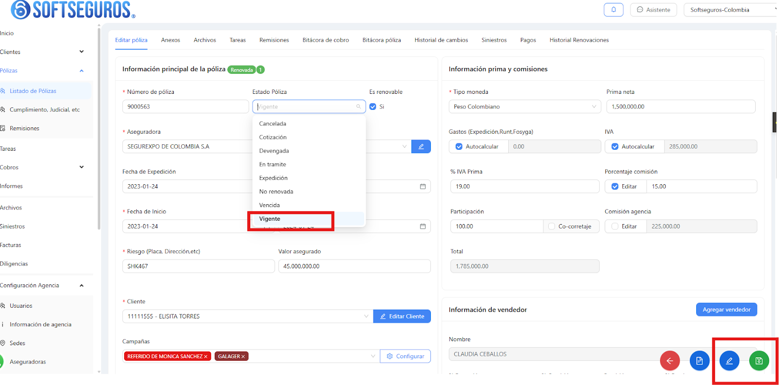Click the green save floating button
The width and height of the screenshot is (779, 385).
[759, 361]
